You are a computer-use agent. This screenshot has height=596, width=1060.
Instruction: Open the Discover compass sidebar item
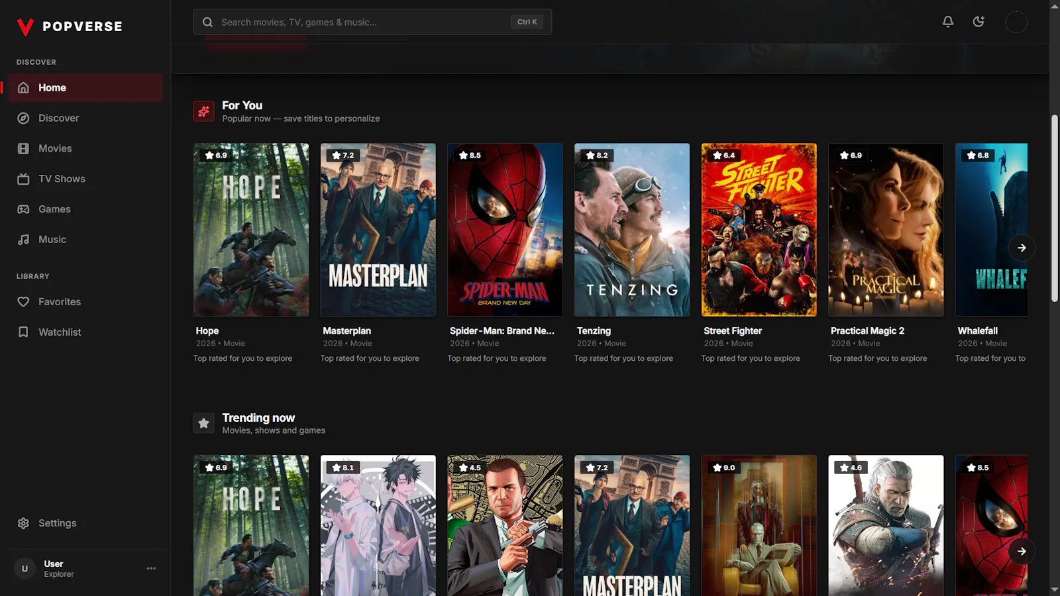[85, 118]
